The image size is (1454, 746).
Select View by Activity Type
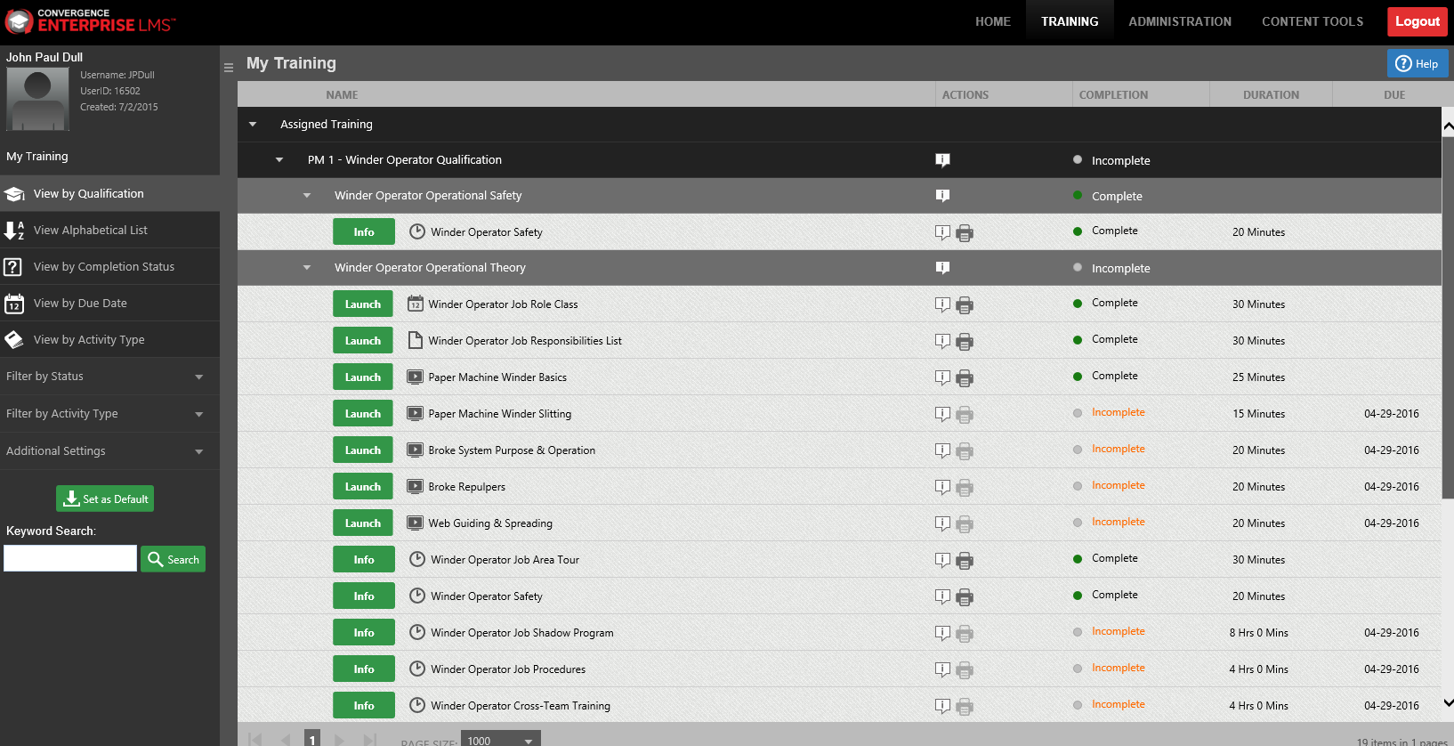pos(109,339)
